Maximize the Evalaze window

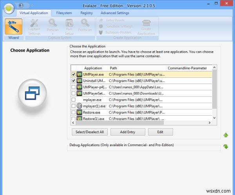pyautogui.click(x=216, y=4)
